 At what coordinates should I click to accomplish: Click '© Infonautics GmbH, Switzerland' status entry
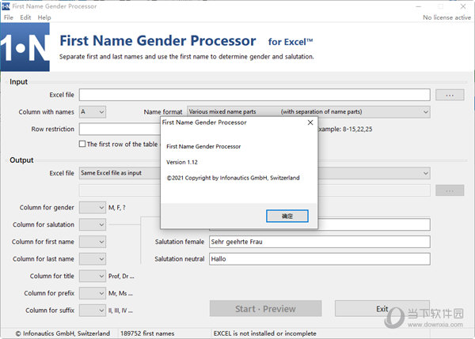click(63, 333)
